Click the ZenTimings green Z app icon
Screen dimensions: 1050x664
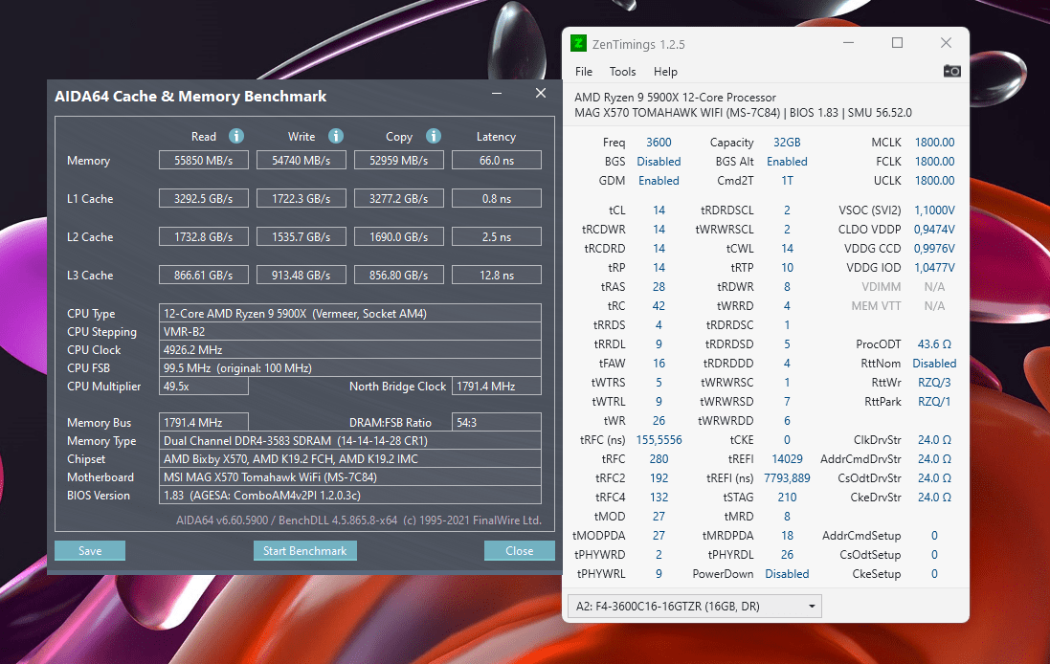point(578,43)
